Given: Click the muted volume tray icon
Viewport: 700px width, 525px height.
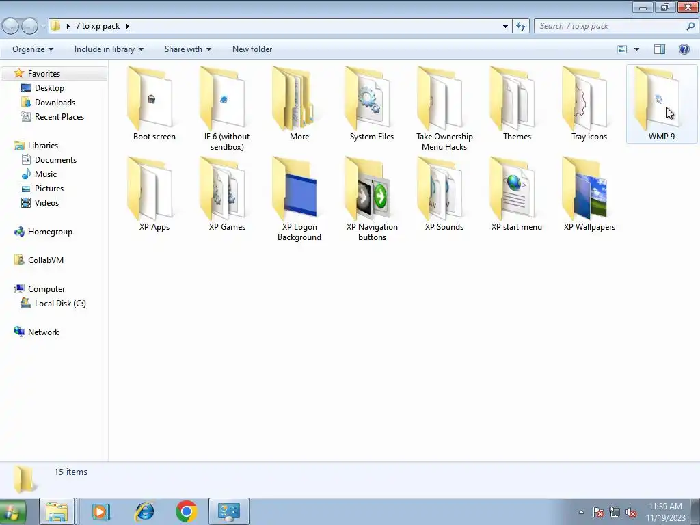Looking at the screenshot, I should 631,513.
